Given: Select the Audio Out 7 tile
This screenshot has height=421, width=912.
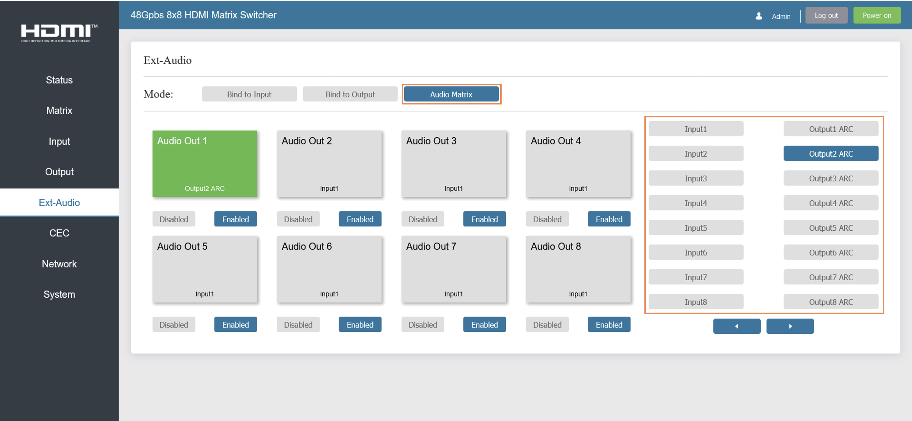Looking at the screenshot, I should pyautogui.click(x=454, y=269).
